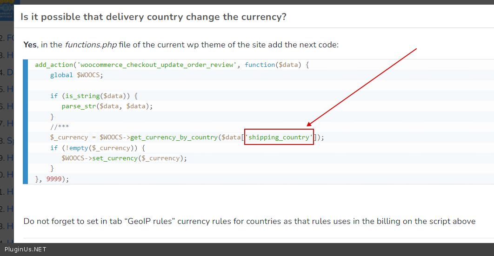Image resolution: width=494 pixels, height=256 pixels.
Task: Click the 'if (!empty($_currency))' code line
Action: click(98, 148)
